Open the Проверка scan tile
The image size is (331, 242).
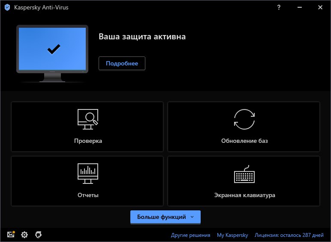coord(87,127)
